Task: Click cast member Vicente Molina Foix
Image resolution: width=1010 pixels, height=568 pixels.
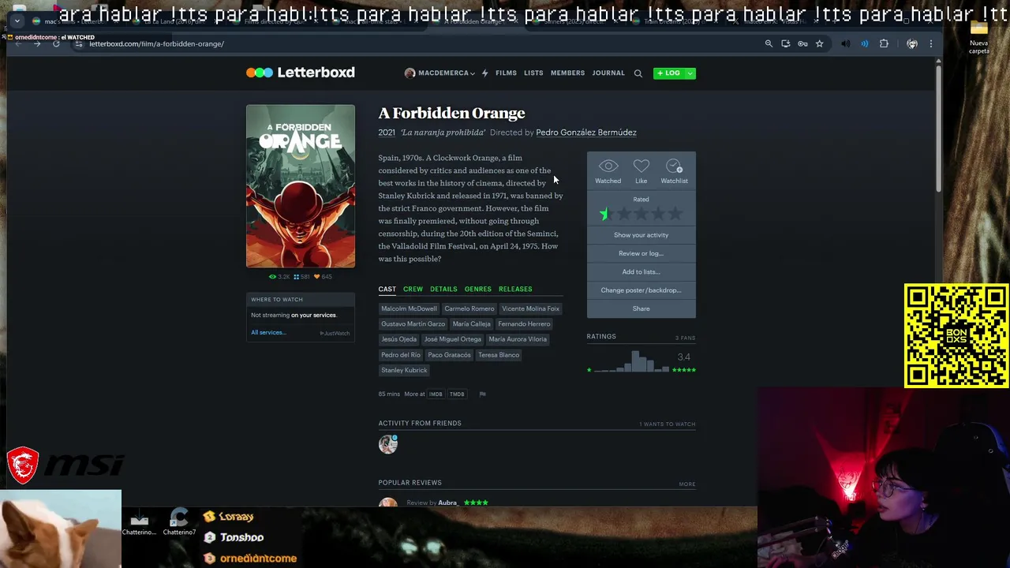Action: point(530,308)
